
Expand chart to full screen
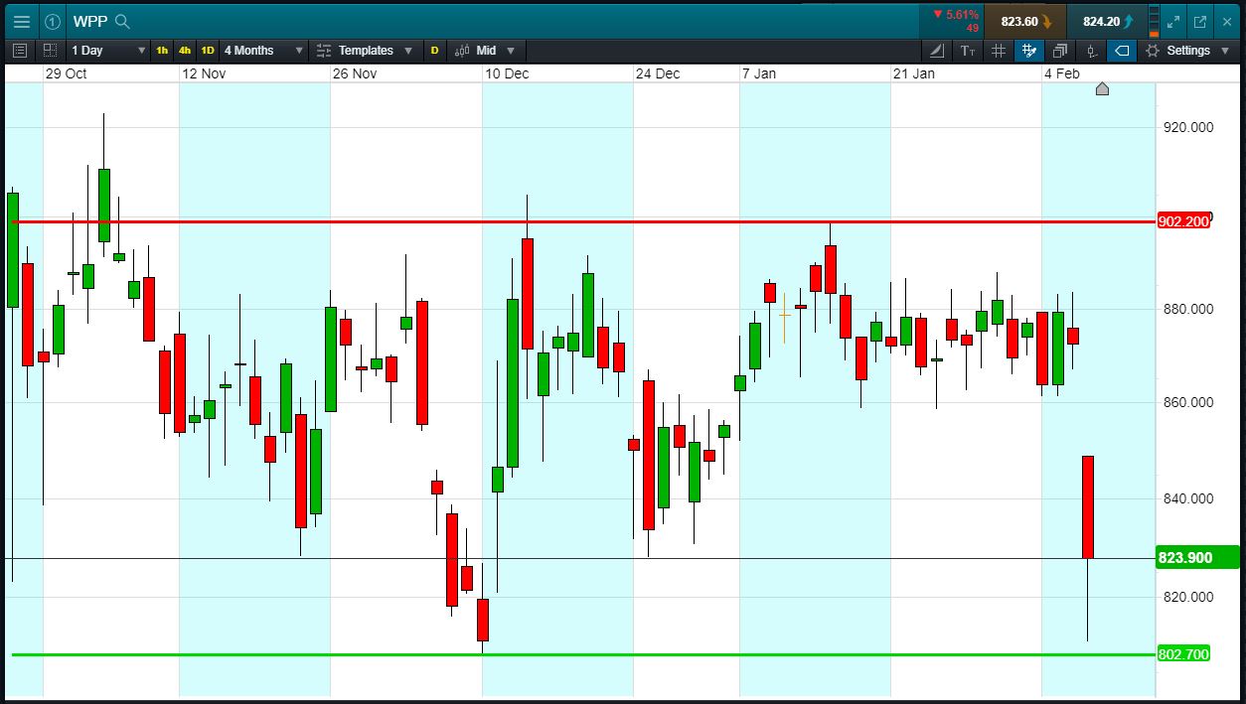(x=1173, y=21)
